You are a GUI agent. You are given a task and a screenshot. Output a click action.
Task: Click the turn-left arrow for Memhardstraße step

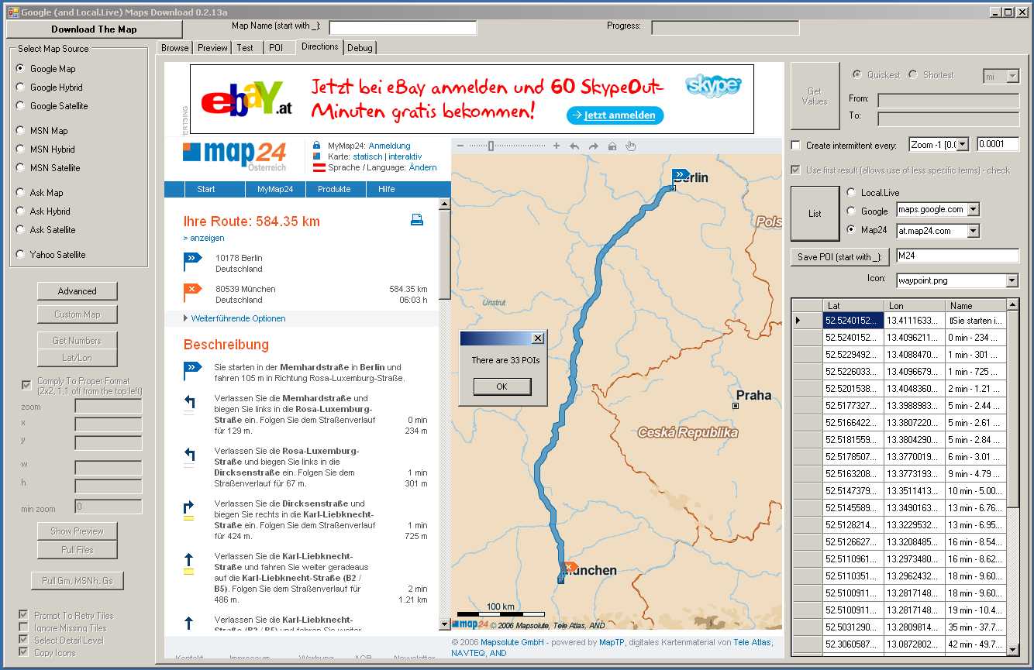coord(189,402)
